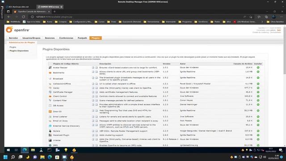Open the Multimedia bookmarks folder
Image resolution: width=286 pixels, height=161 pixels.
(x=13, y=22)
